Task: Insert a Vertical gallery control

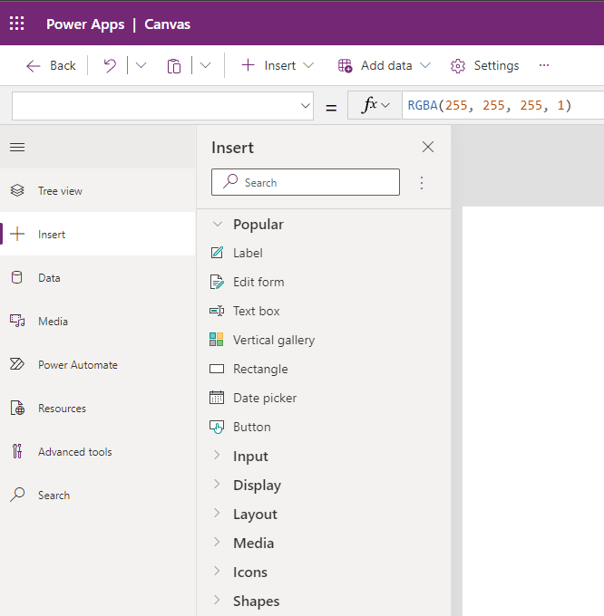Action: coord(273,340)
